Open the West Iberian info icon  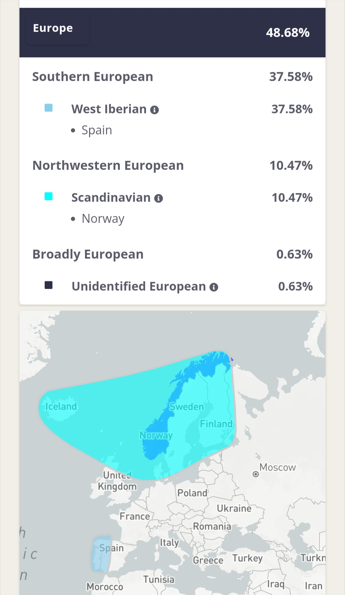point(155,110)
